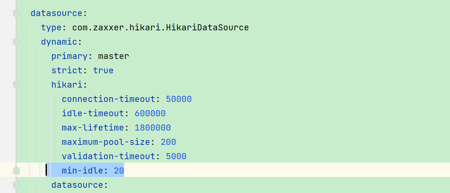The image size is (450, 193).
Task: Click the maximum-pool-size property key
Action: coord(106,142)
